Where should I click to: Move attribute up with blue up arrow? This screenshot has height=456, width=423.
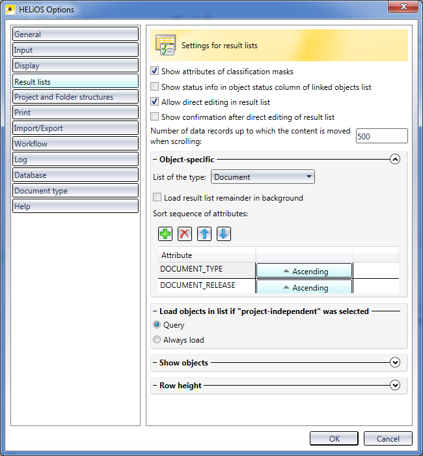pyautogui.click(x=204, y=234)
